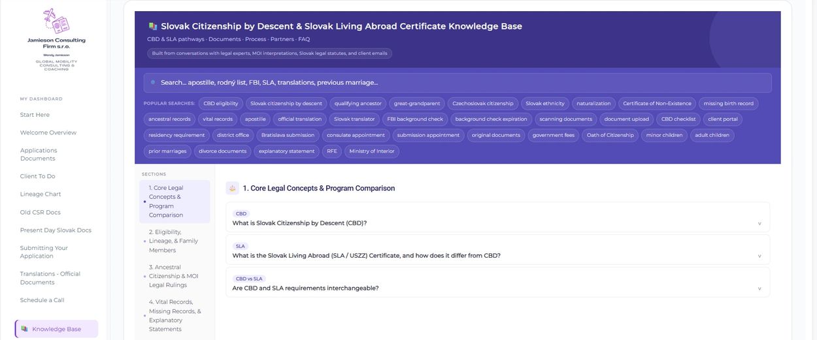Viewport: 817px width, 340px height.
Task: Click in the knowledge base search field
Action: click(458, 83)
